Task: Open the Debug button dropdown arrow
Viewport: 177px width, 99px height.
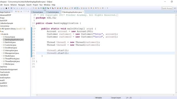Action: click(x=41, y=8)
